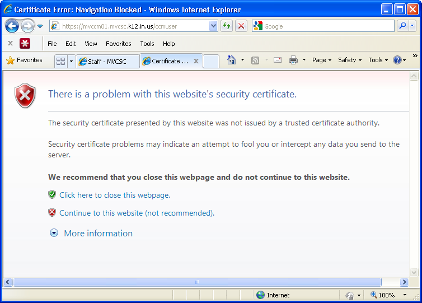Open the recent pages dropdown arrow
422x303 pixels.
click(40, 26)
